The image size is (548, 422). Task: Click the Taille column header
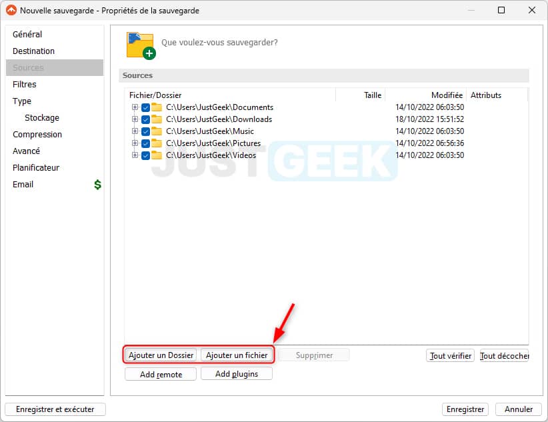tap(360, 95)
